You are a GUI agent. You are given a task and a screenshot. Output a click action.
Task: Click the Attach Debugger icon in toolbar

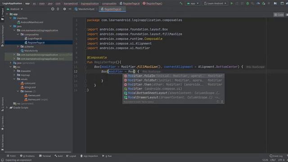[x=264, y=3]
